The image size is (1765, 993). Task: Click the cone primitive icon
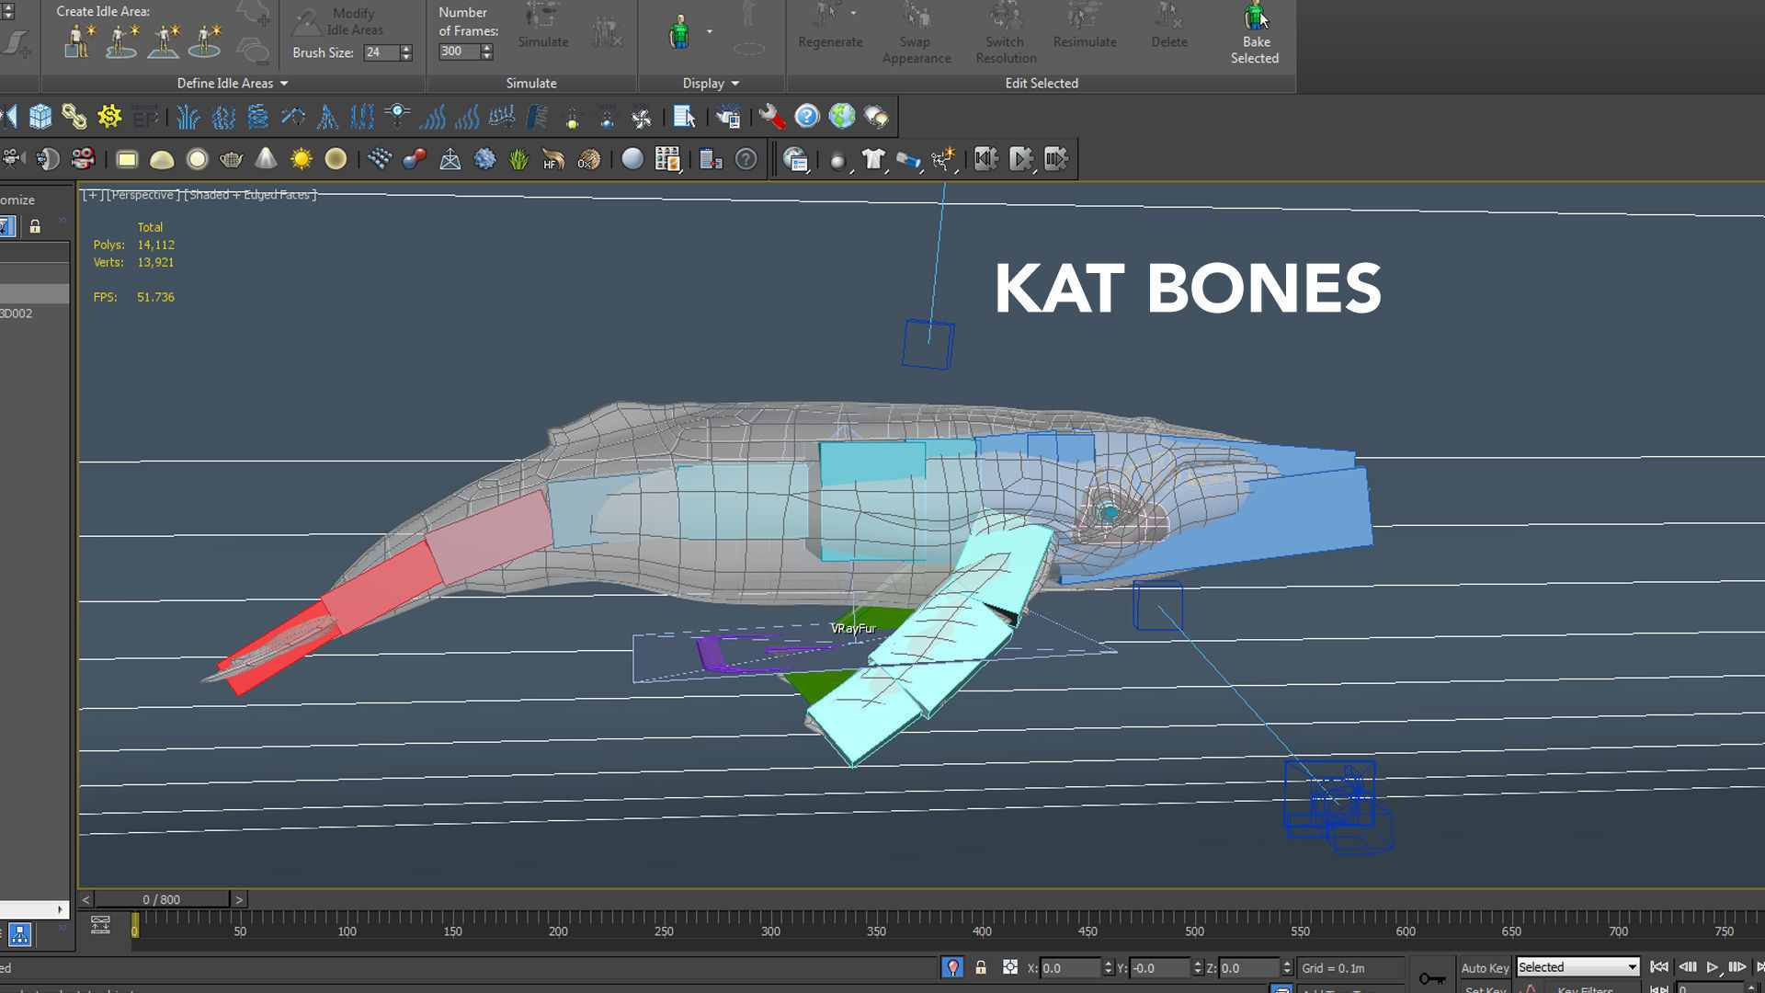click(x=266, y=159)
